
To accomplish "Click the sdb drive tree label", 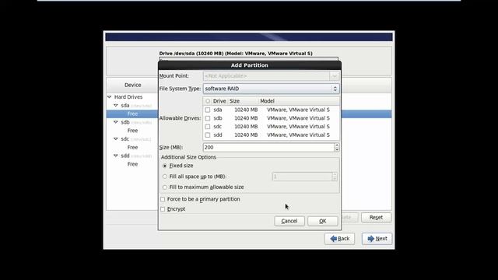I will pos(125,122).
